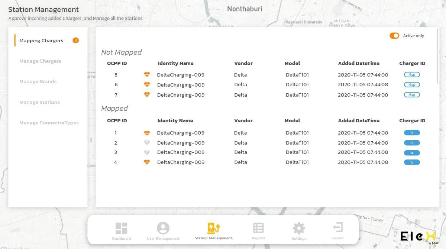The image size is (446, 249).
Task: Select the Station Management charging icon
Action: pyautogui.click(x=213, y=228)
